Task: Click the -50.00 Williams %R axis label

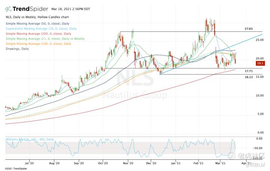Action: point(258,148)
